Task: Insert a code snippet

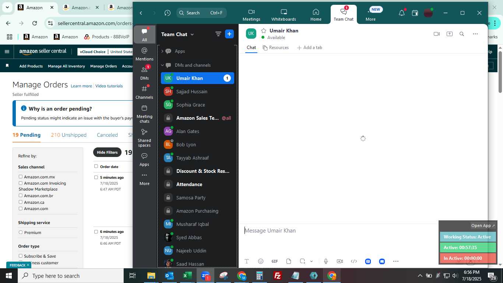Action: (x=354, y=261)
